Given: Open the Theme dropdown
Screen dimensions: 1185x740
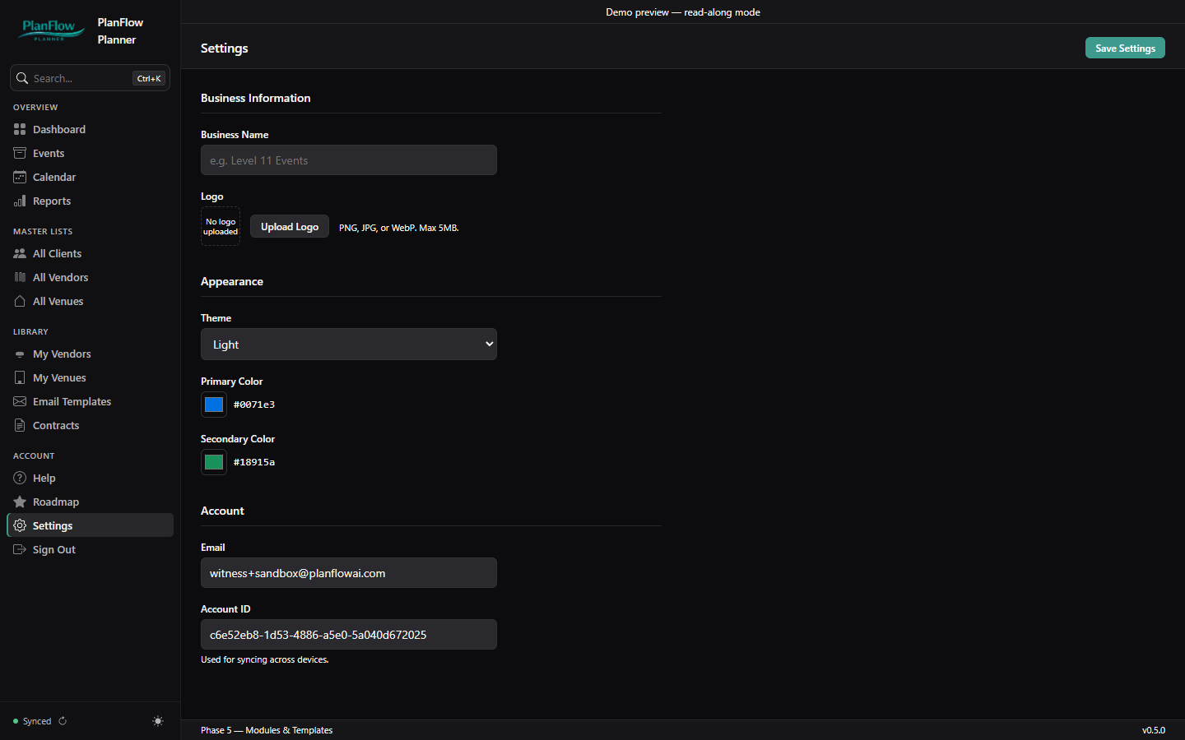Looking at the screenshot, I should [x=349, y=345].
